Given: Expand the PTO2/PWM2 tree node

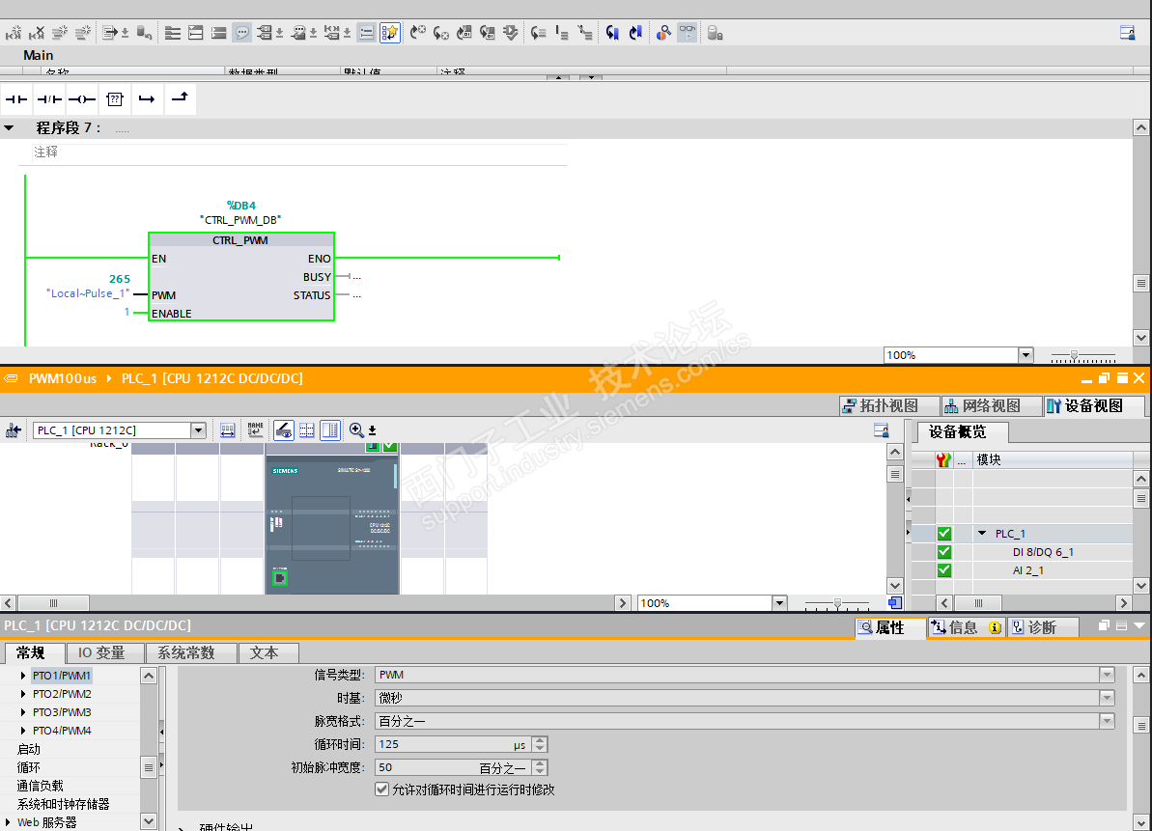Looking at the screenshot, I should pyautogui.click(x=23, y=694).
